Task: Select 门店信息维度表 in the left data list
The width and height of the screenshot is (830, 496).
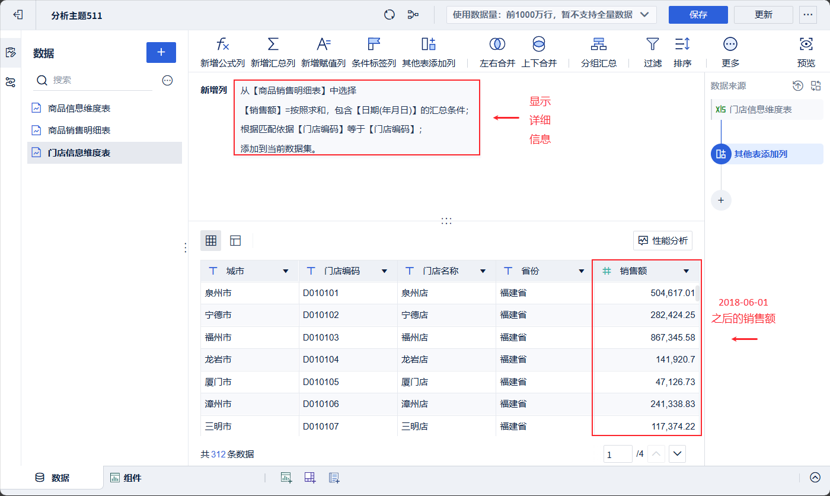Action: (104, 152)
